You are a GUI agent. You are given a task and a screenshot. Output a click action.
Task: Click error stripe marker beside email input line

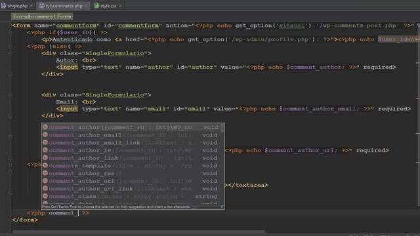coord(417,98)
